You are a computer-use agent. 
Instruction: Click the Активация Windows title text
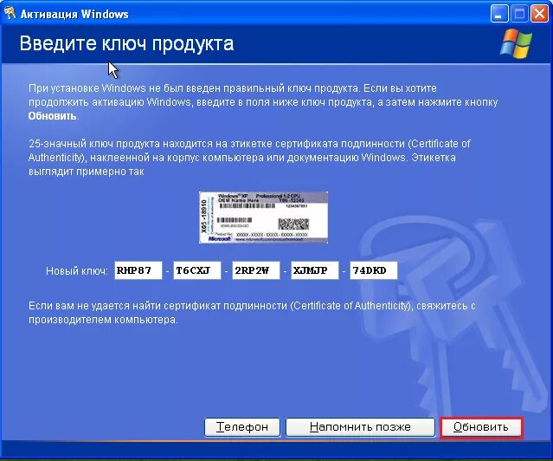click(74, 14)
